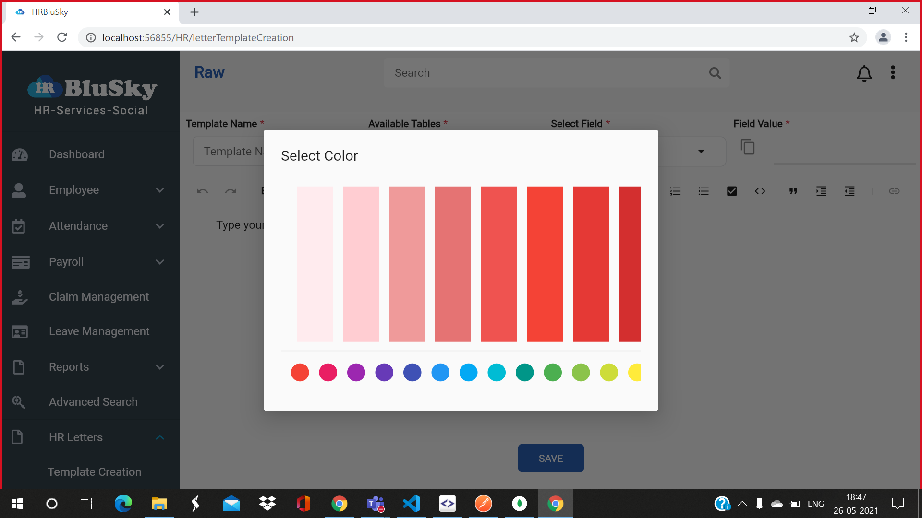Click the undo icon in the editor toolbar
Image resolution: width=922 pixels, height=518 pixels.
(202, 191)
